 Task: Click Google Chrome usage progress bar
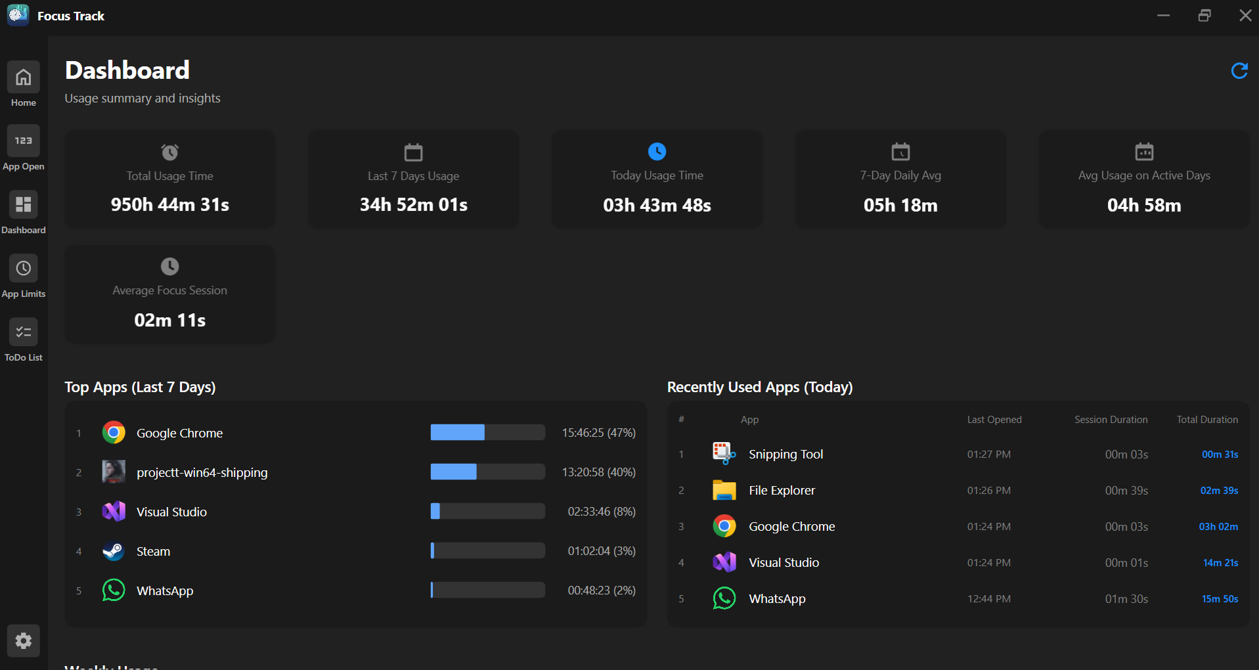pyautogui.click(x=488, y=432)
